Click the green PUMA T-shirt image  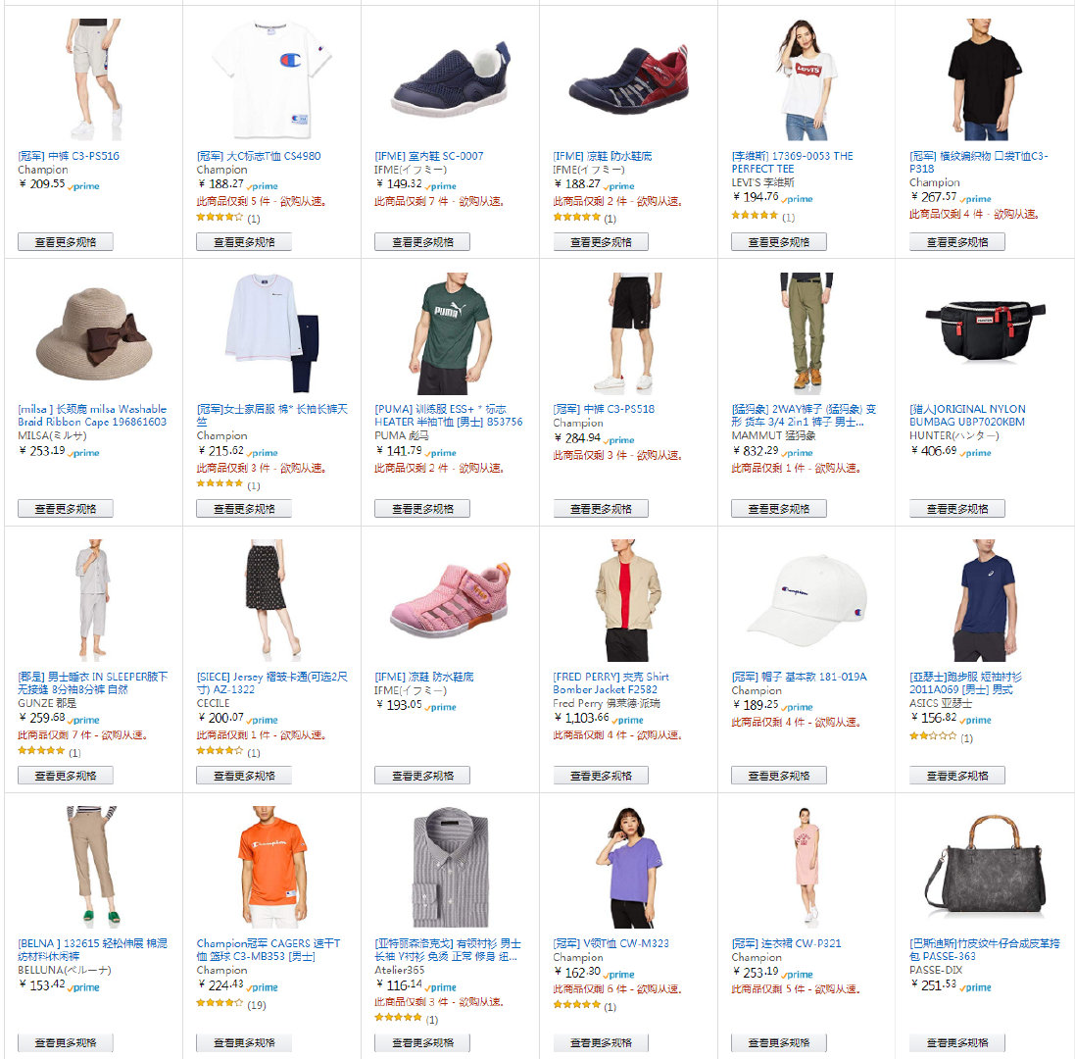pos(450,333)
